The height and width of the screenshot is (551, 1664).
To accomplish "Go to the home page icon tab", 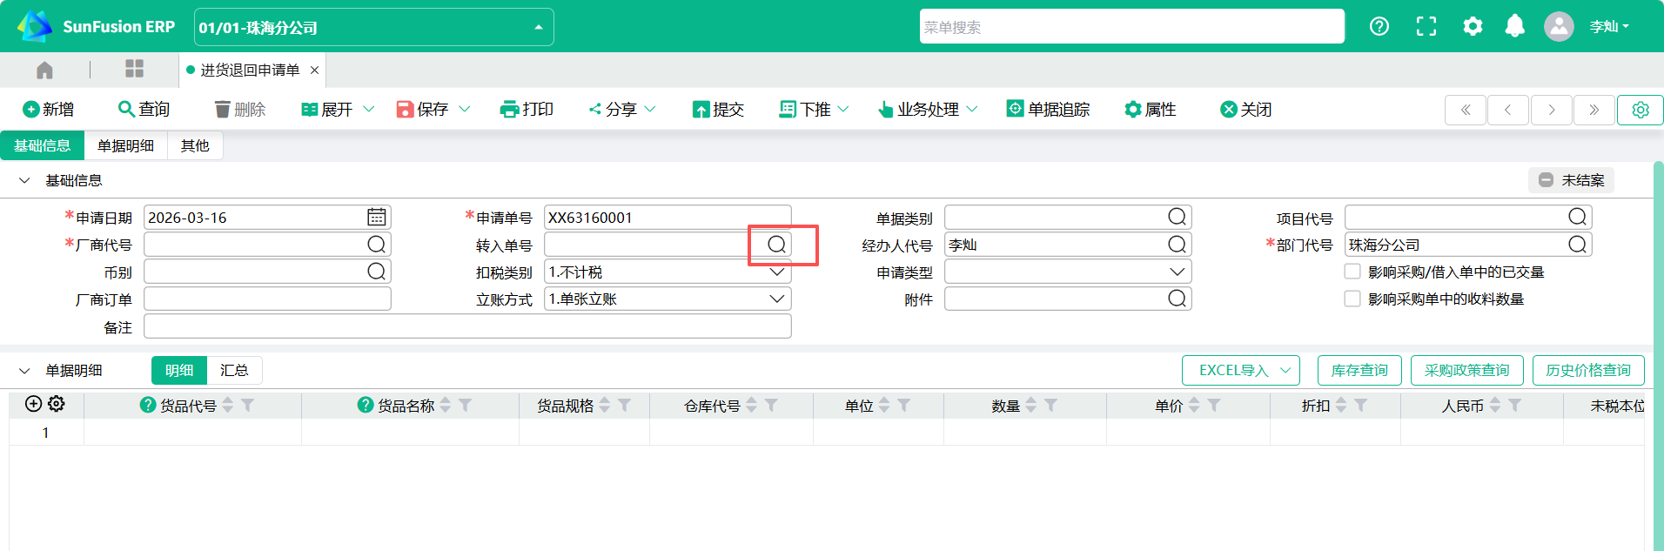I will click(x=44, y=70).
